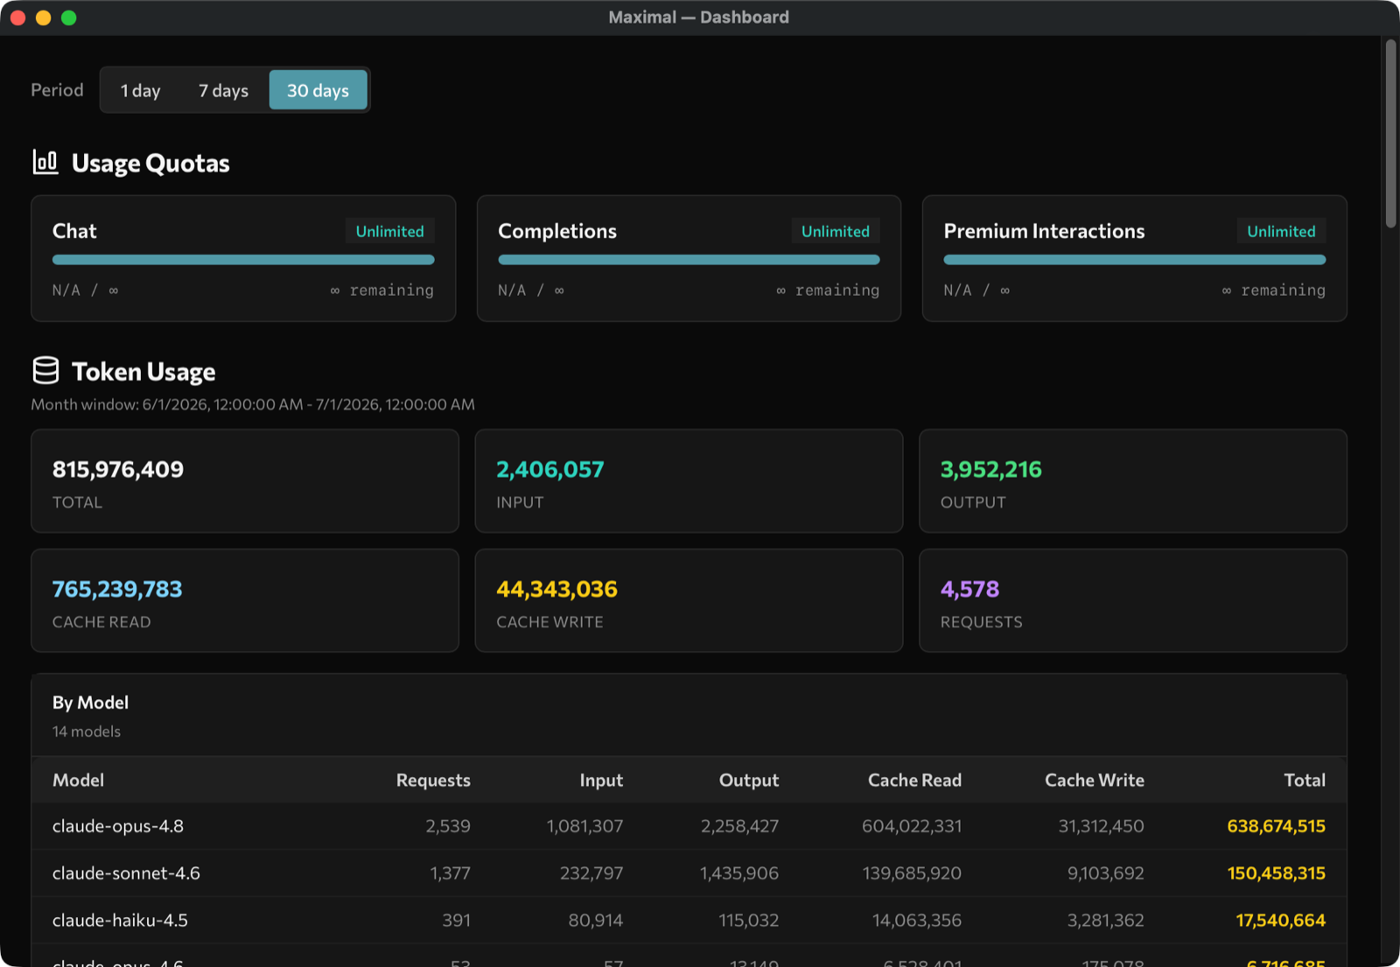Viewport: 1400px width, 967px height.
Task: Click the Total column header
Action: 1305,780
